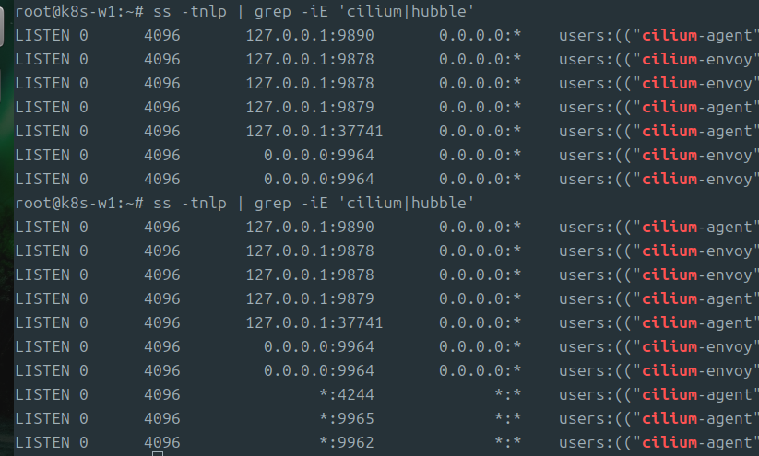Viewport: 759px width, 456px height.
Task: Click the grey window edge left of the terminal
Action: 2,27
